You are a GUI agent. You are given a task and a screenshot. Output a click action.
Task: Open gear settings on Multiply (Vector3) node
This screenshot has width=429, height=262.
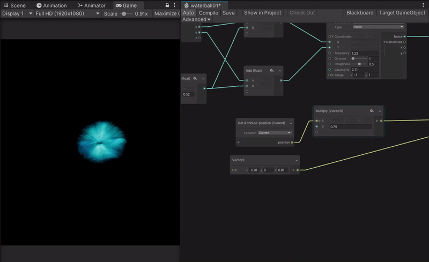(372, 111)
